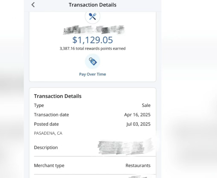The image size is (217, 178).
Task: Tap the restaurant fork and knife icon
Action: [92, 17]
